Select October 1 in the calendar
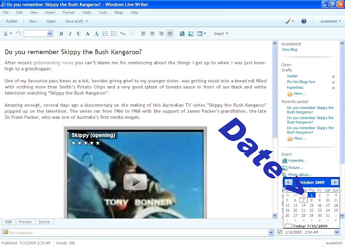The image size is (345, 247). (312, 195)
